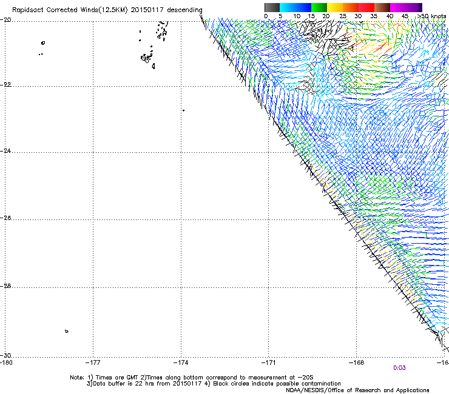Click the '20150117 descending' date in title
Viewport: 449px width, 394px height.
click(167, 10)
